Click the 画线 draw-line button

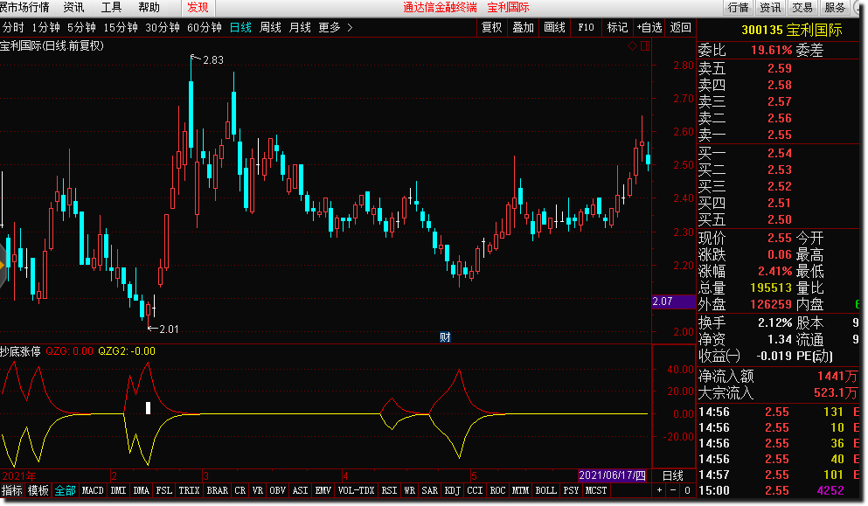click(555, 28)
